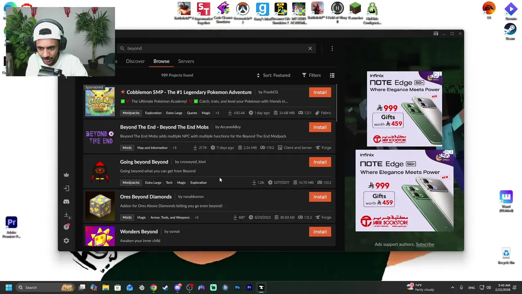Open the Supermarket Together desktop shortcut
Screen dimensions: 522x294
(203, 13)
